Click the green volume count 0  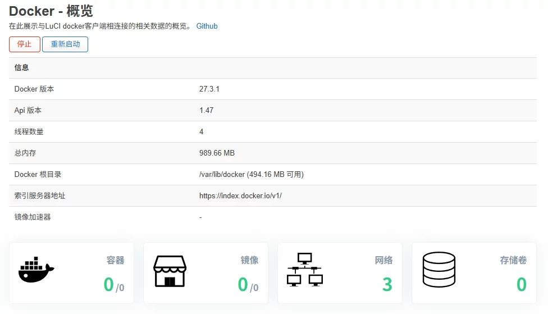(x=521, y=285)
